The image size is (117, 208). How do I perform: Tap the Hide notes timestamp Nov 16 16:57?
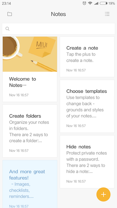pos(76,181)
